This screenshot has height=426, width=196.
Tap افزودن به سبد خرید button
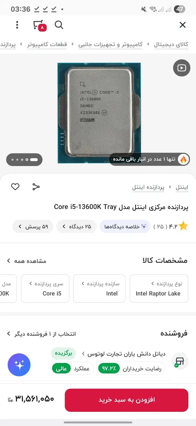point(127,400)
